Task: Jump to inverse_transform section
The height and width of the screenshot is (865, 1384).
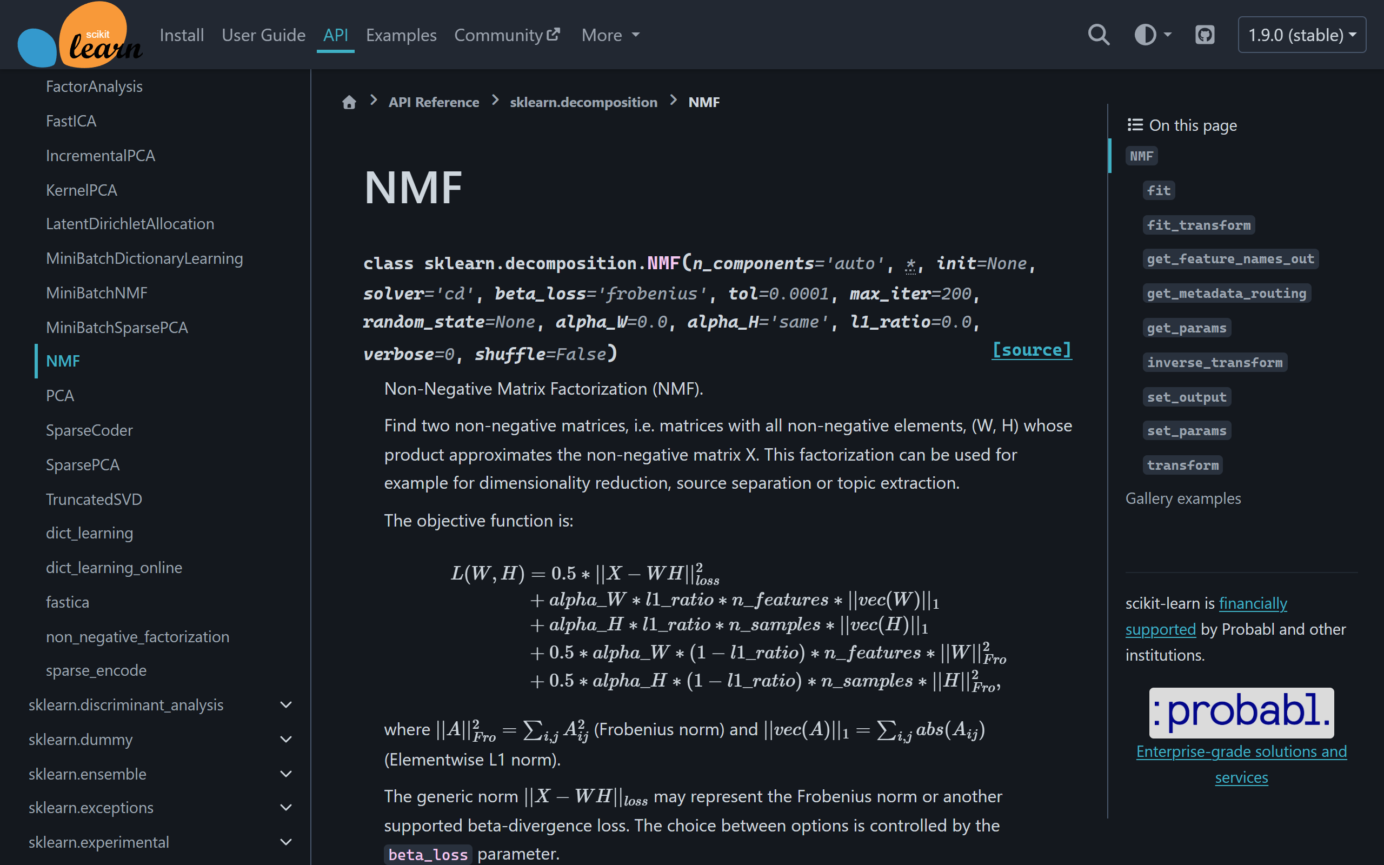Action: (1215, 362)
